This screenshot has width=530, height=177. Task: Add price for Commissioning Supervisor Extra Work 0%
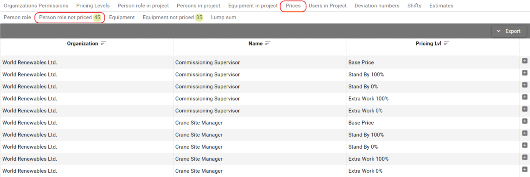[525, 109]
